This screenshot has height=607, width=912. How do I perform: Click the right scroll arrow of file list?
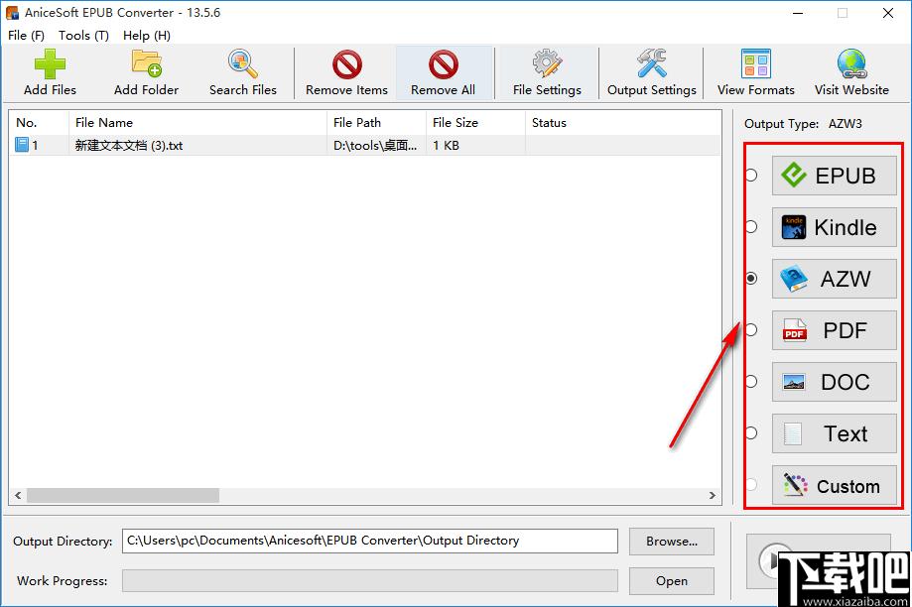click(712, 495)
